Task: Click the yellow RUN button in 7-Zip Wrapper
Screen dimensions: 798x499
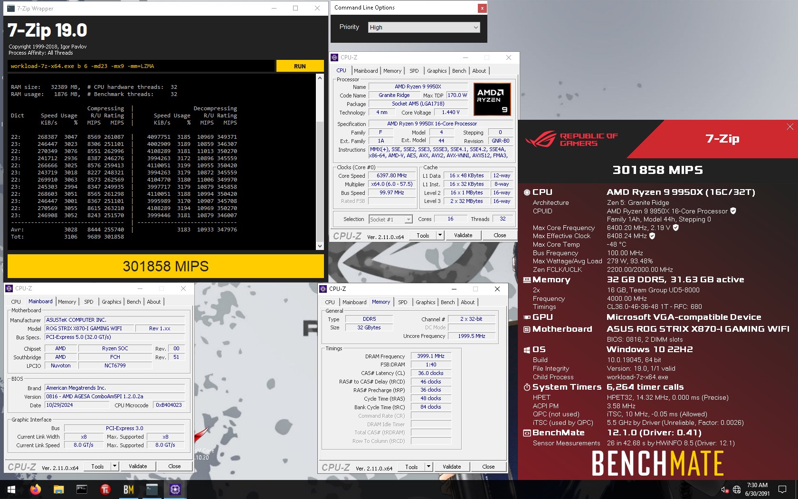Action: tap(300, 66)
